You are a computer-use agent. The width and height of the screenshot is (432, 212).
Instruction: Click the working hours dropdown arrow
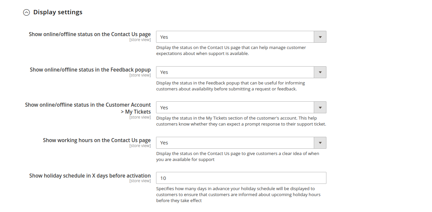[320, 142]
